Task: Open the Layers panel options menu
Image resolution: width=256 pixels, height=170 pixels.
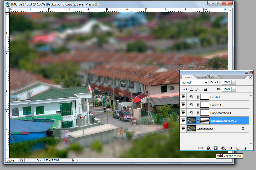Action: click(x=251, y=77)
